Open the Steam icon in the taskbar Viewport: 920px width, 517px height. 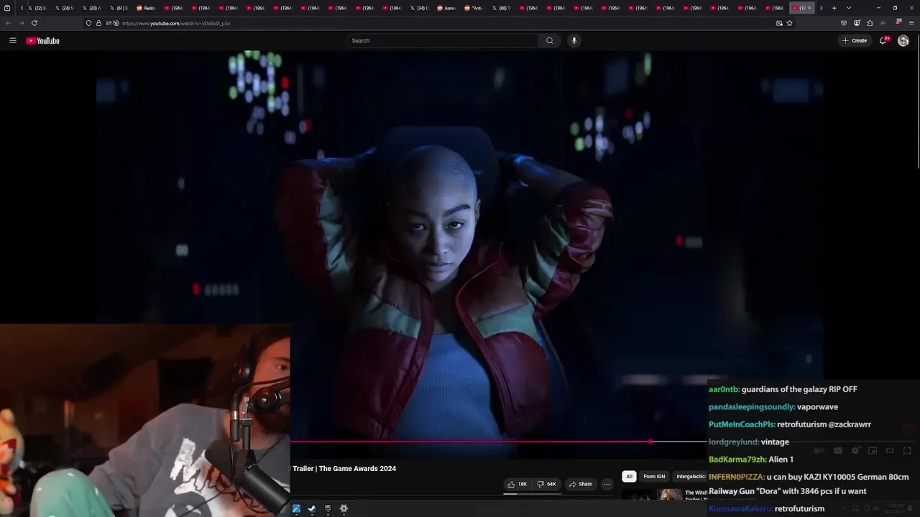coord(312,508)
